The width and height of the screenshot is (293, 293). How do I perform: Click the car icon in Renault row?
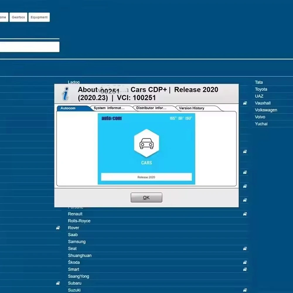(245, 214)
